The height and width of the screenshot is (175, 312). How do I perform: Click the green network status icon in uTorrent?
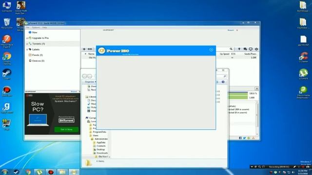click(x=249, y=138)
